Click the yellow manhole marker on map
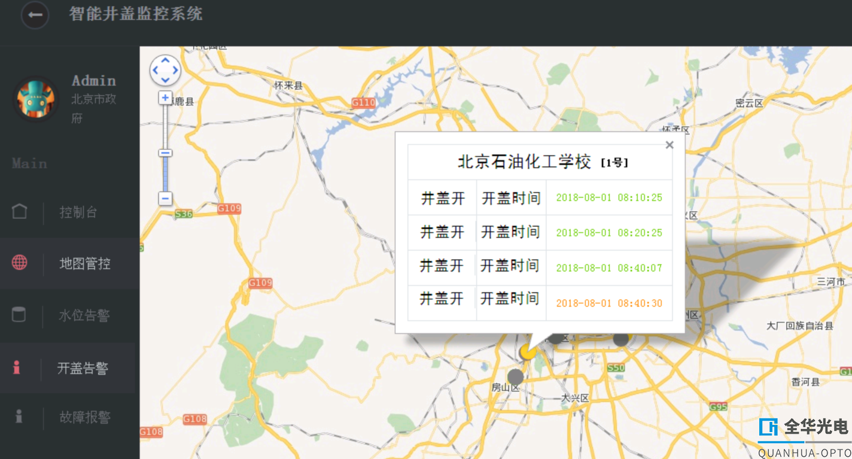Image resolution: width=852 pixels, height=459 pixels. point(527,352)
